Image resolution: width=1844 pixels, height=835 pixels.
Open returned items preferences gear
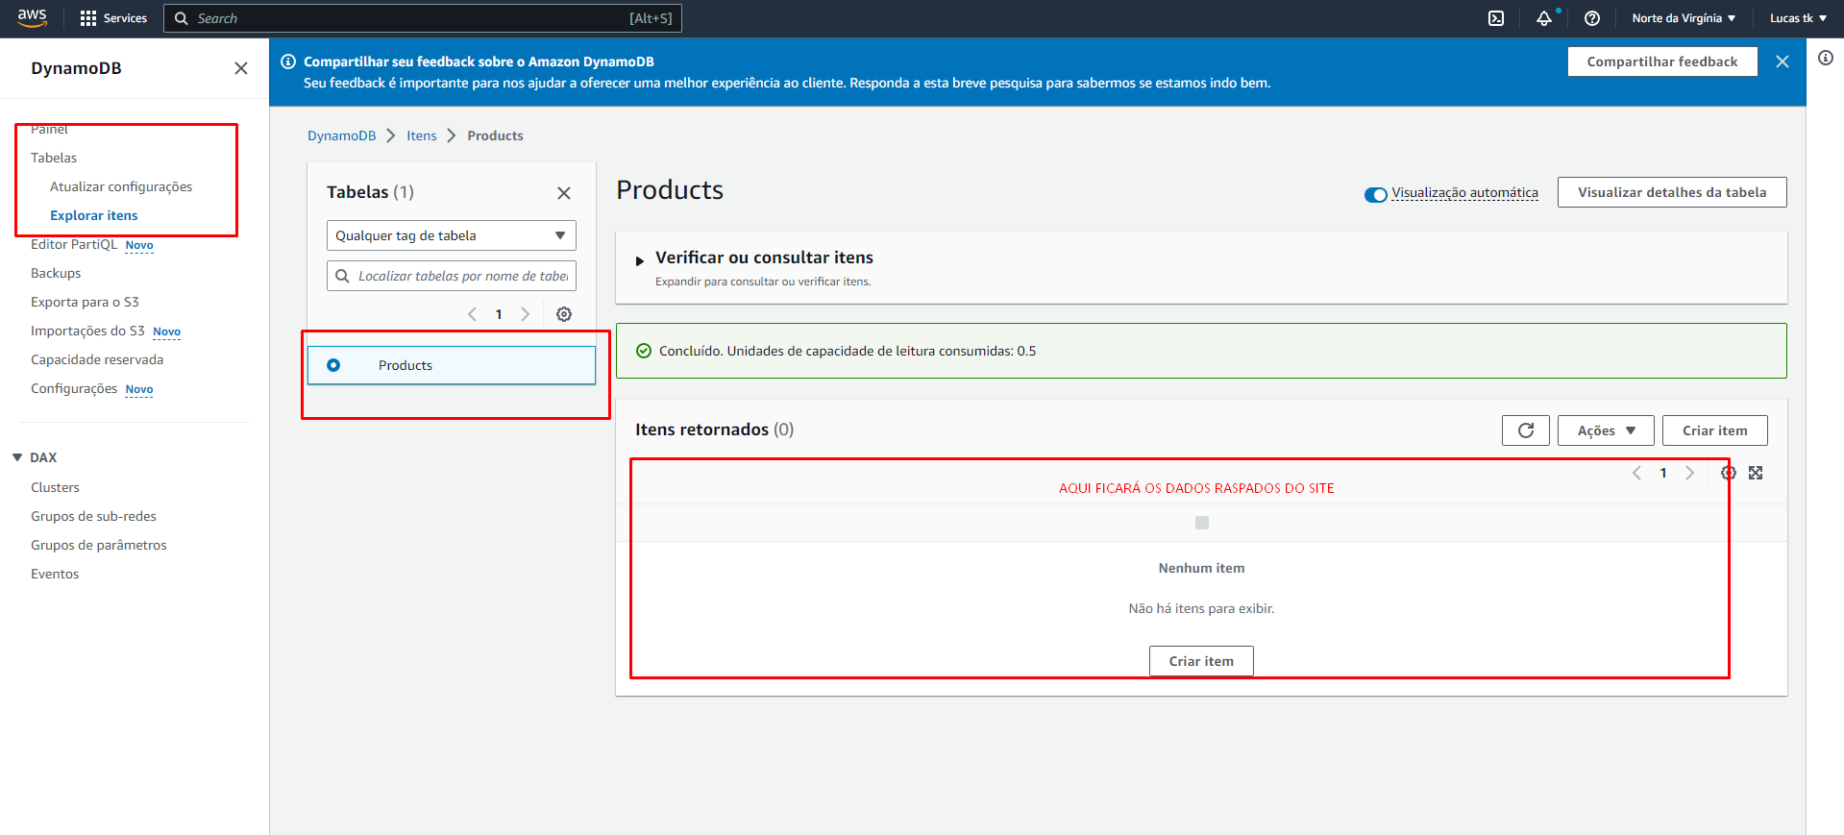tap(1728, 473)
